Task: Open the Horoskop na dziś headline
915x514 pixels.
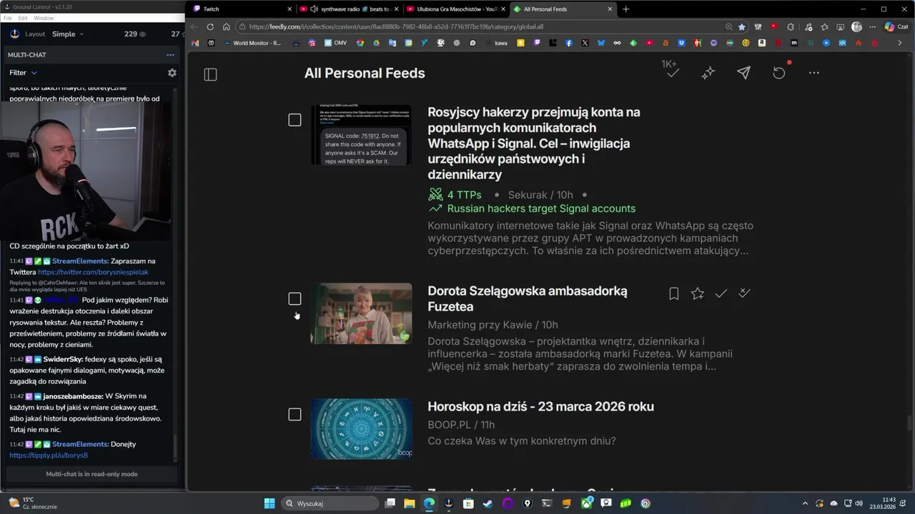Action: [540, 406]
